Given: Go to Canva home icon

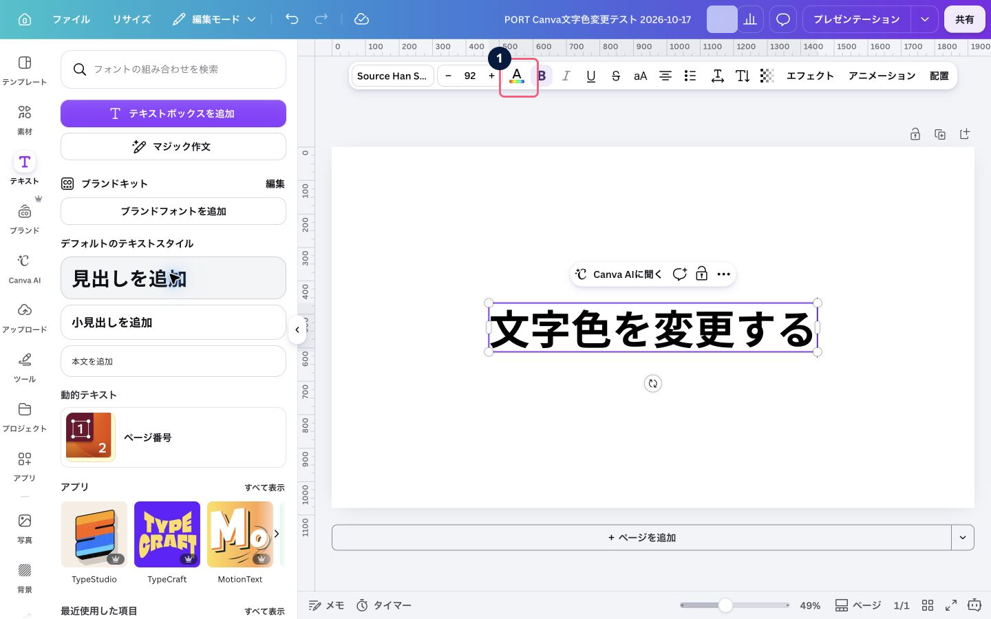Looking at the screenshot, I should pos(25,19).
